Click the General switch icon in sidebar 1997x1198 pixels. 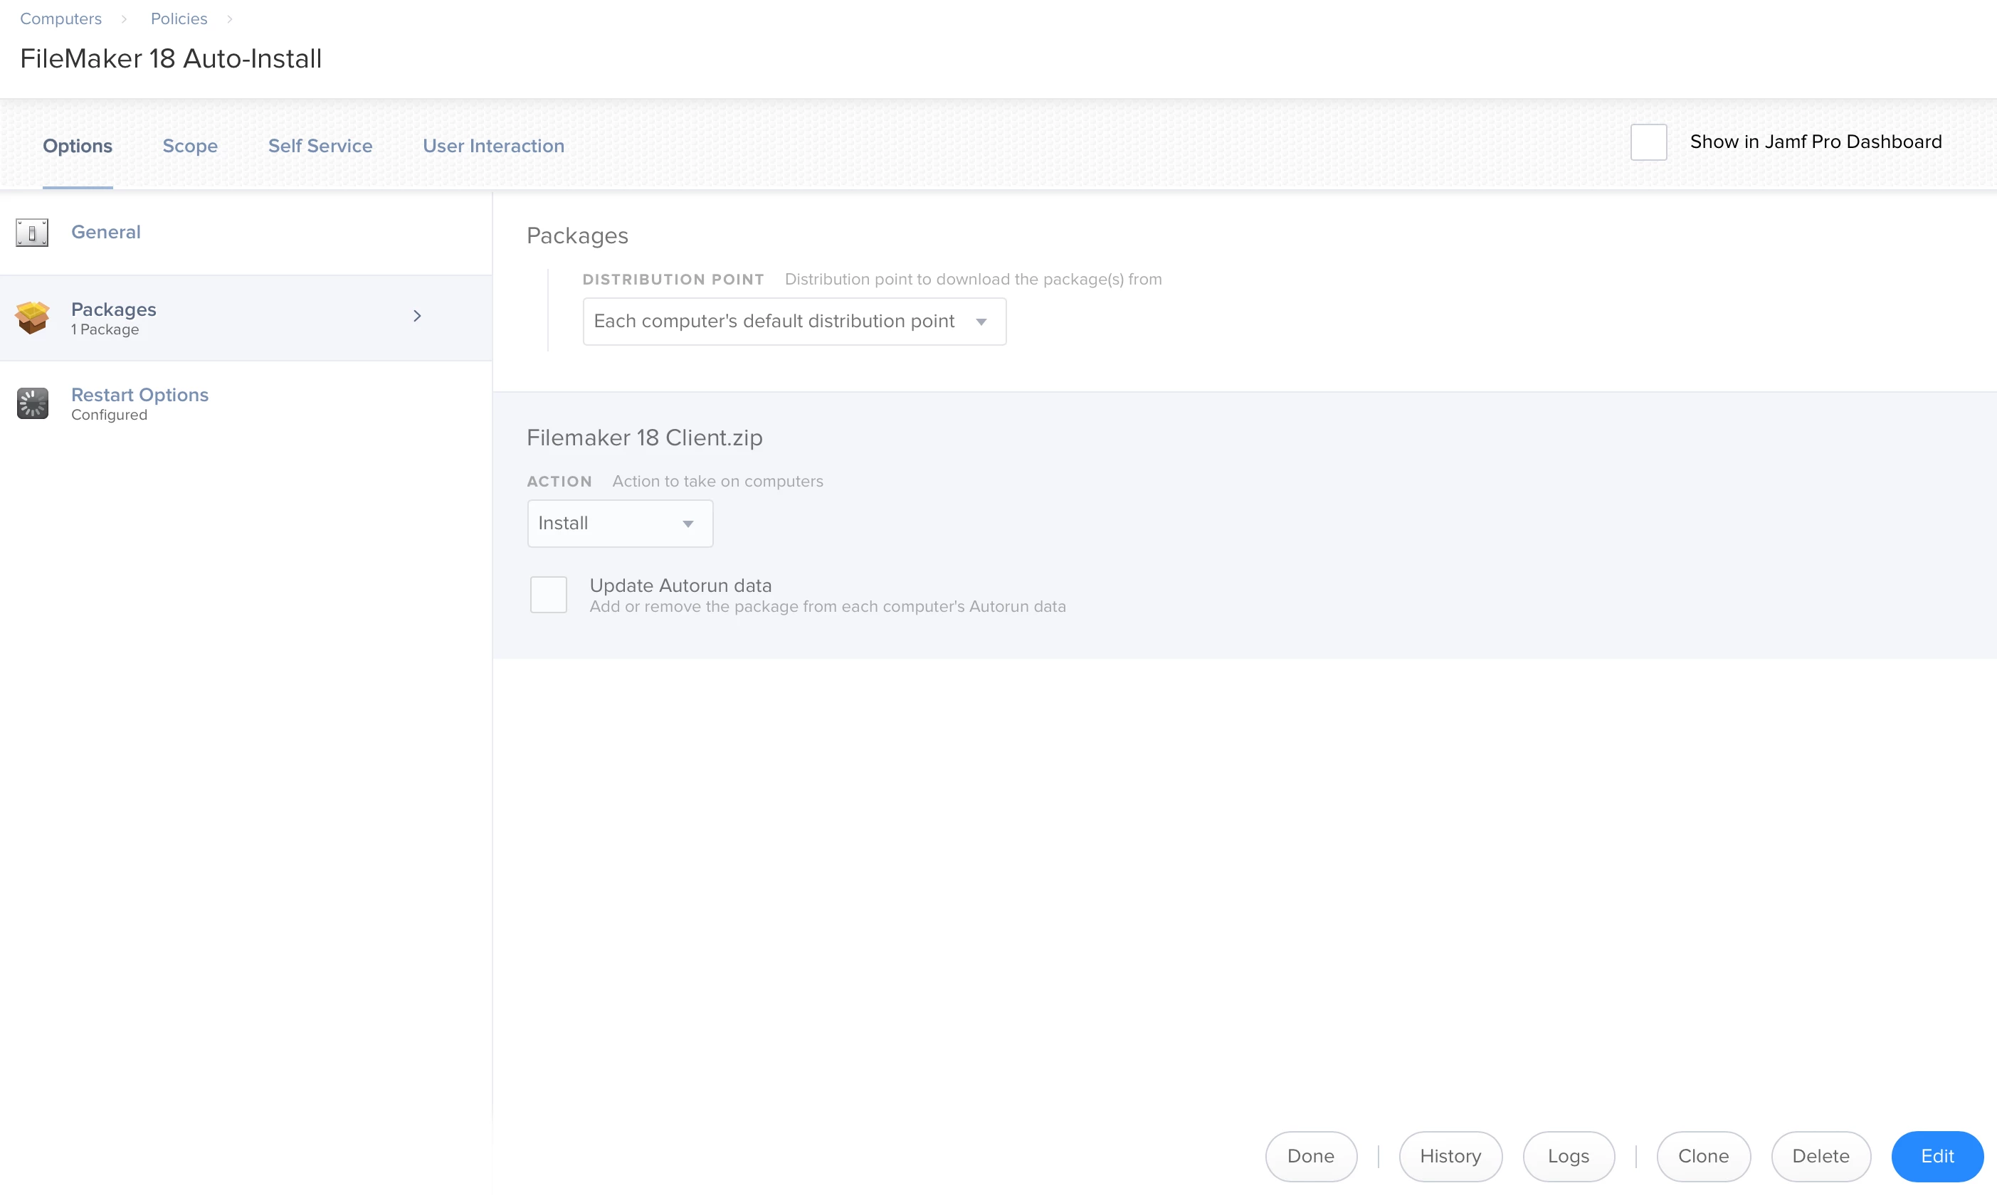coord(32,233)
